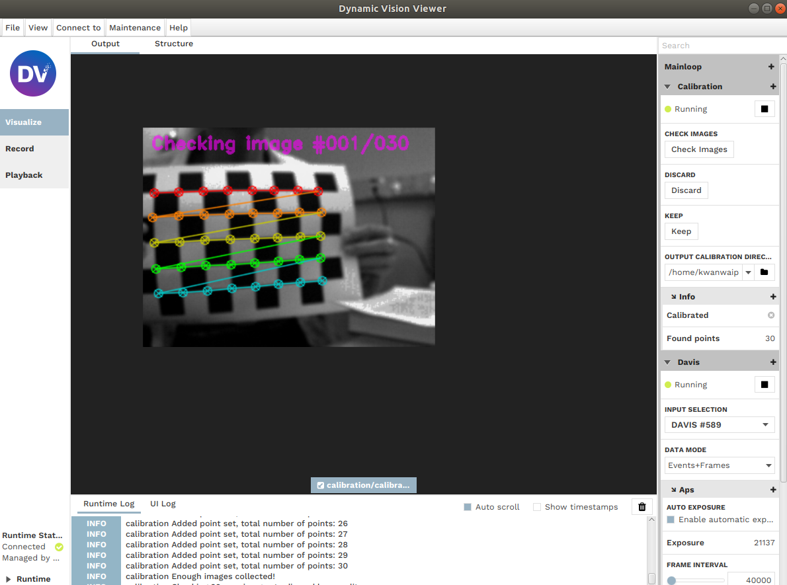Stop the Calibration module with the black square
This screenshot has width=787, height=585.
coord(765,109)
